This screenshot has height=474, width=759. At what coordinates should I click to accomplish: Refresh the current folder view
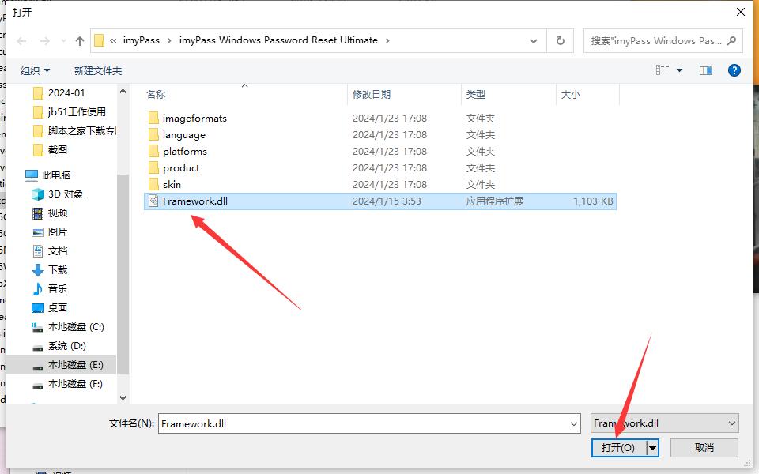pyautogui.click(x=560, y=41)
